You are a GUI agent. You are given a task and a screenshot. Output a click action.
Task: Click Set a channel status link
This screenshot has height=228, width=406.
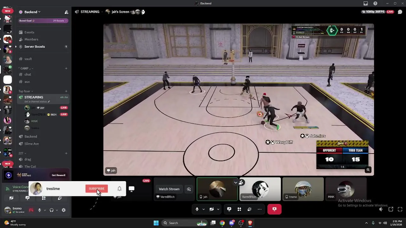coord(37,102)
